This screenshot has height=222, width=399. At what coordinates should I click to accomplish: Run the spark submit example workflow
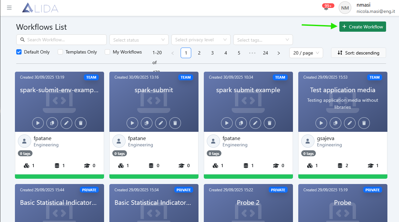[227, 123]
